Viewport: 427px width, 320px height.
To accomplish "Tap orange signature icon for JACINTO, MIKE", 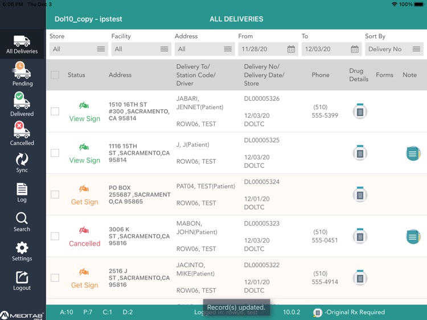I will coord(84,272).
